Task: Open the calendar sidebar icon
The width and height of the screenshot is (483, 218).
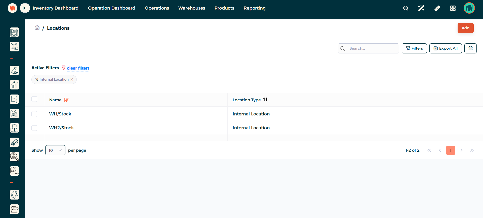Action: [x=14, y=171]
